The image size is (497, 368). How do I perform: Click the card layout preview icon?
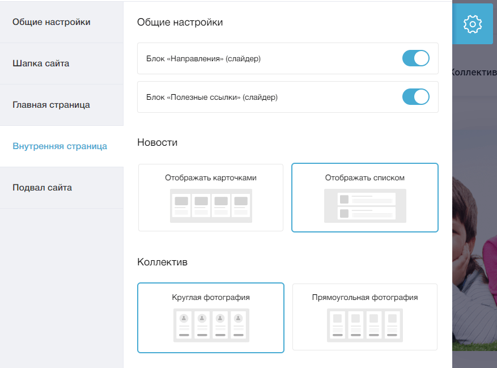pyautogui.click(x=211, y=206)
